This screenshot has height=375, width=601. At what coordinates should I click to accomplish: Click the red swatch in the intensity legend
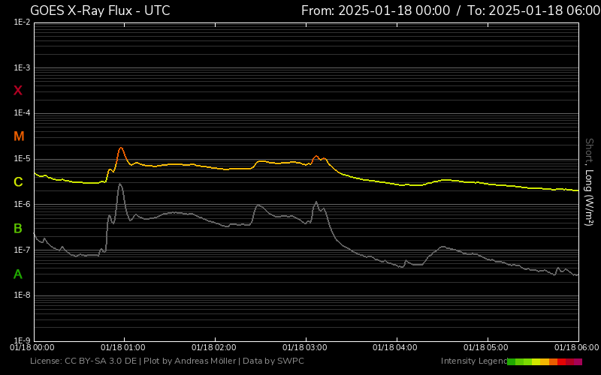tap(561, 361)
